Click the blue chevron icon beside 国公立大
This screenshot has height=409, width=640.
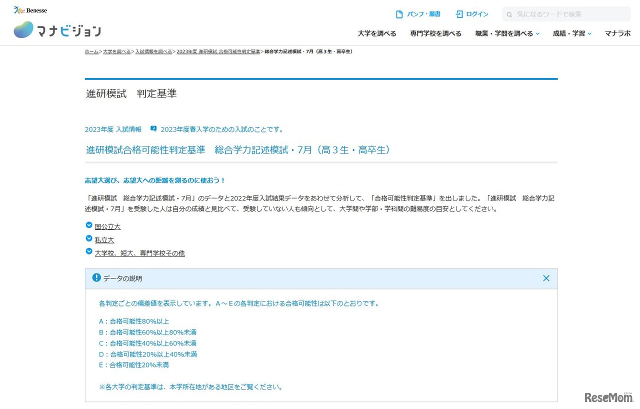pos(88,224)
